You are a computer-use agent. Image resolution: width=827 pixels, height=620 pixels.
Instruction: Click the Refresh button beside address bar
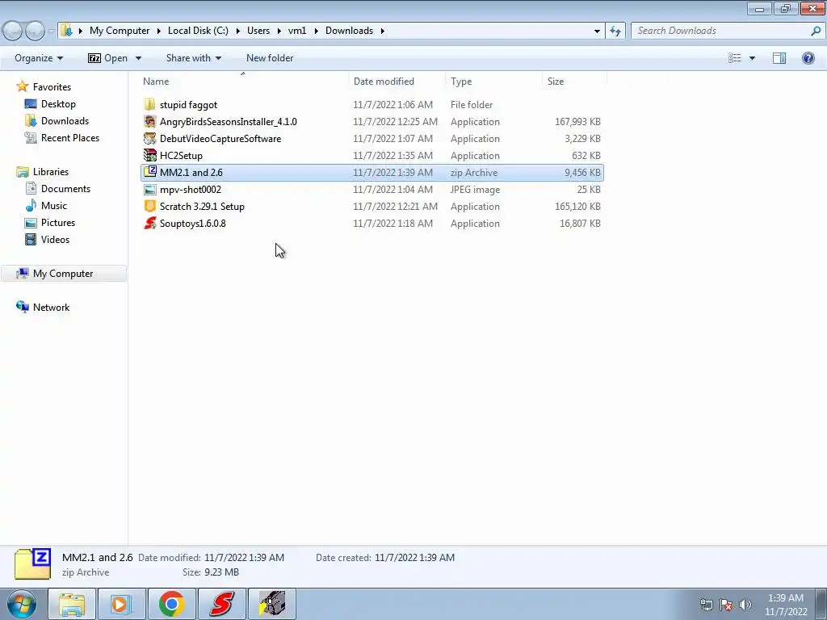tap(615, 31)
